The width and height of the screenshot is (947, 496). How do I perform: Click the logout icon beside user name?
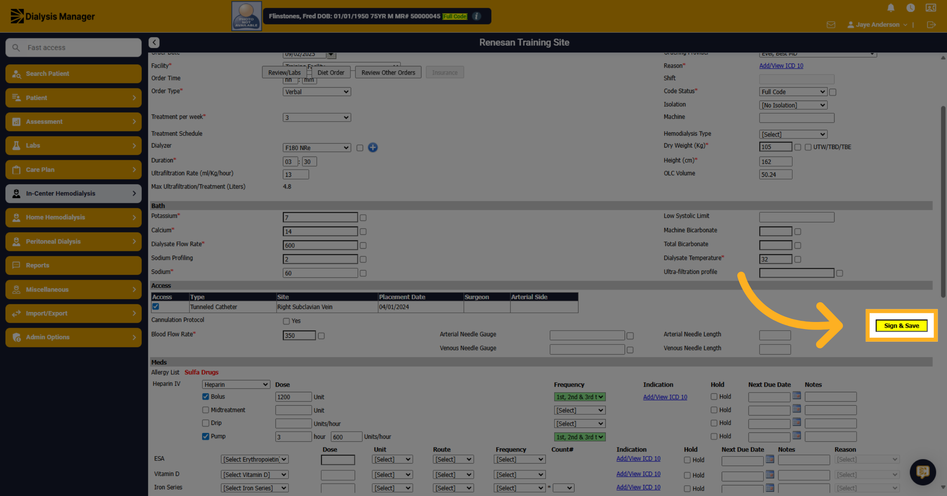tap(931, 25)
